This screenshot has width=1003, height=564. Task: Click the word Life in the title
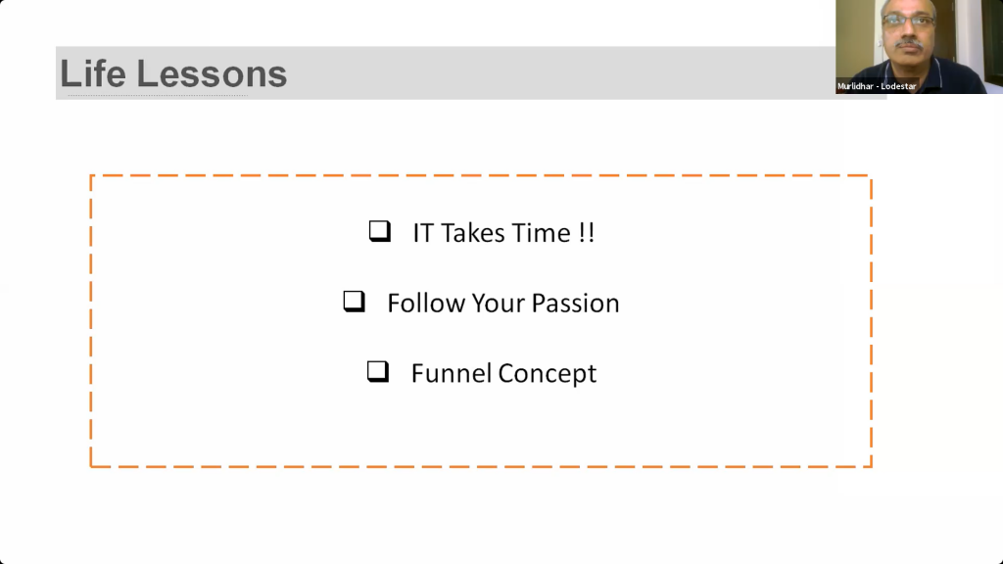93,73
